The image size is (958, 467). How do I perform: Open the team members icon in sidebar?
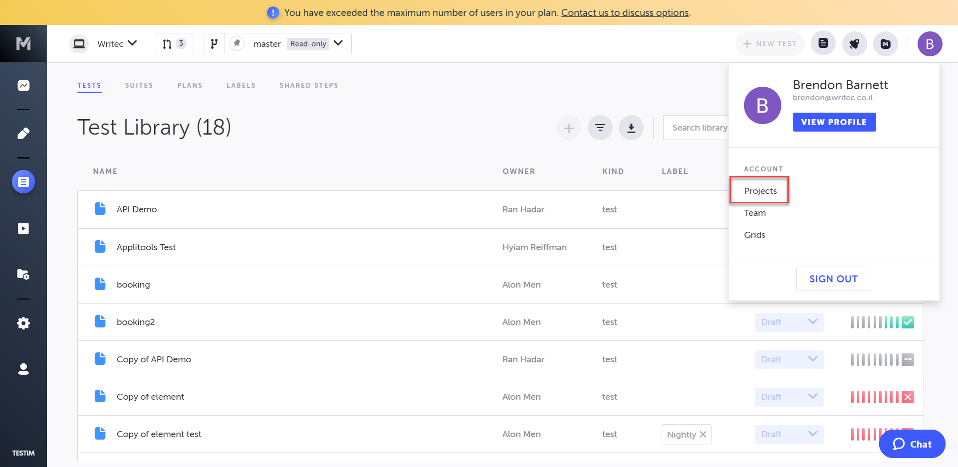click(23, 369)
